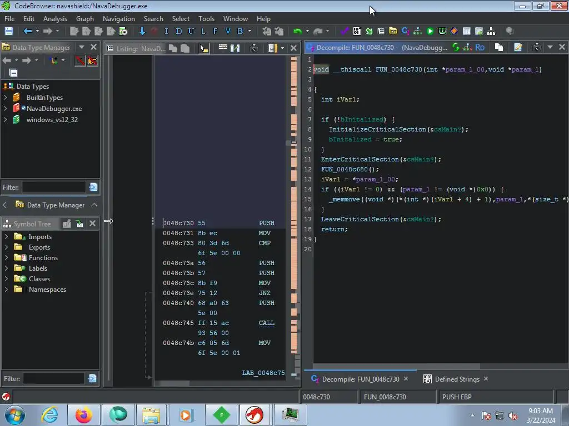Close the Defined Strings tab
569x426 pixels.
pos(486,378)
